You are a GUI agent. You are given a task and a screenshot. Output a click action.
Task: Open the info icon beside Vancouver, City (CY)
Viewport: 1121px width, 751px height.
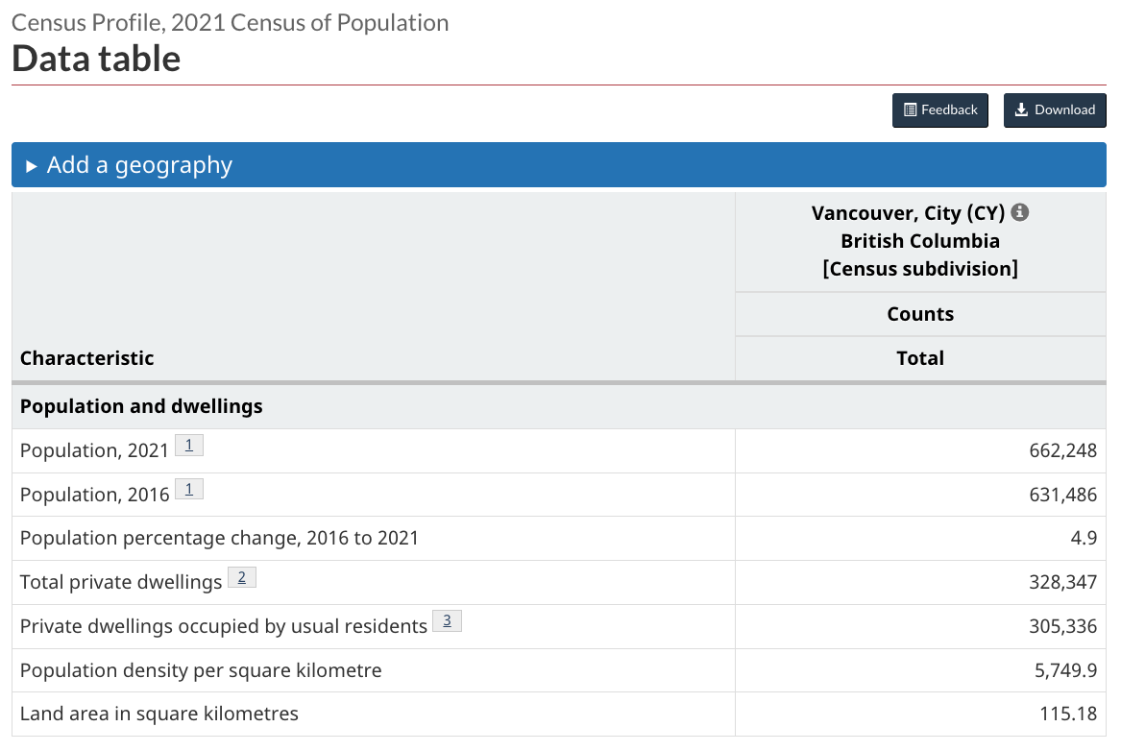pos(1020,212)
